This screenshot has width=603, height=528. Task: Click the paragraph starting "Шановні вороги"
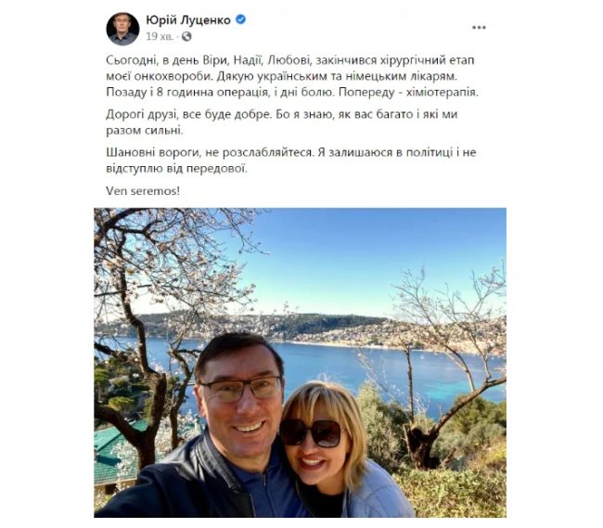[291, 161]
